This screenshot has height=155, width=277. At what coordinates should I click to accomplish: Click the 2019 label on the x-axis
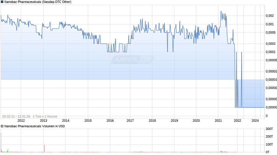pos(174,121)
